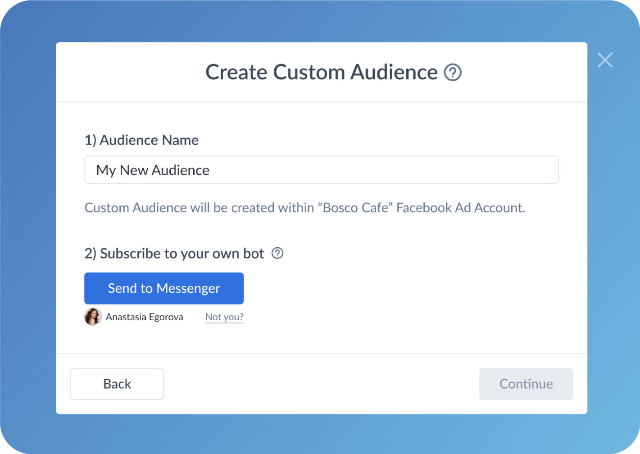The height and width of the screenshot is (454, 640).
Task: Go back using the Back button
Action: [117, 384]
